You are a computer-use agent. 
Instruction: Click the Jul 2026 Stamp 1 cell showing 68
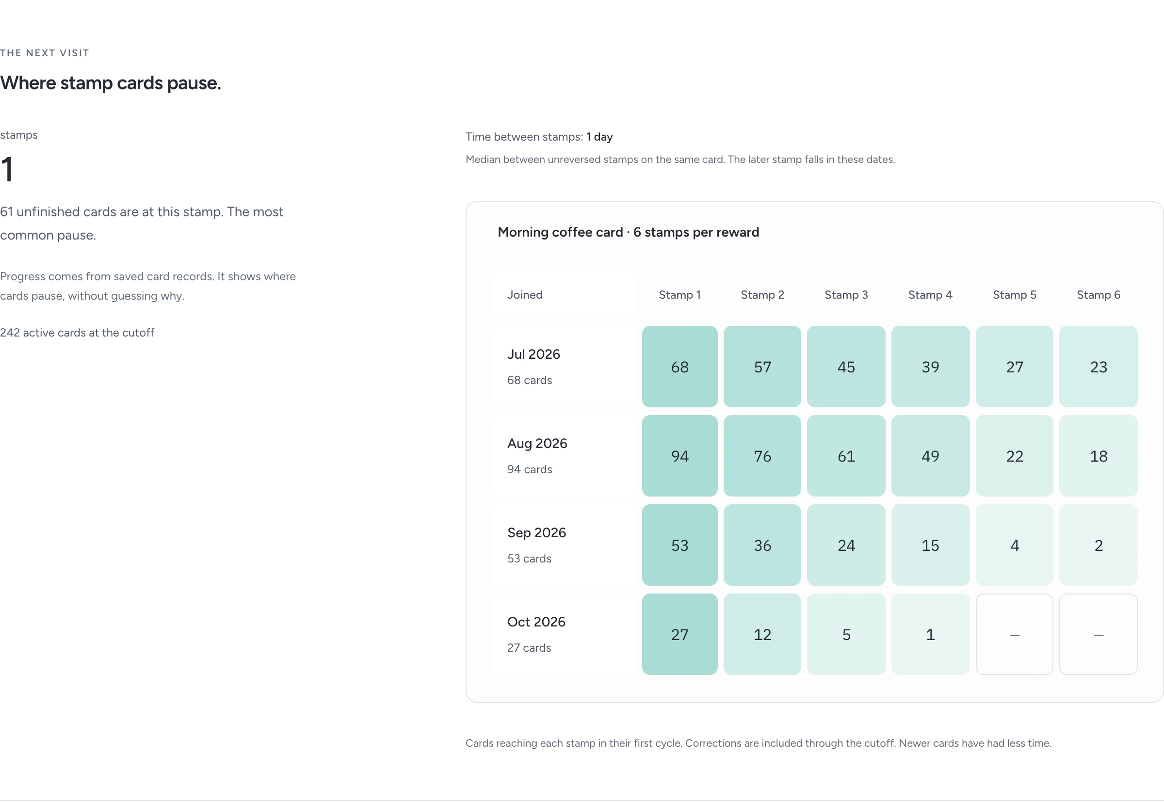tap(679, 366)
